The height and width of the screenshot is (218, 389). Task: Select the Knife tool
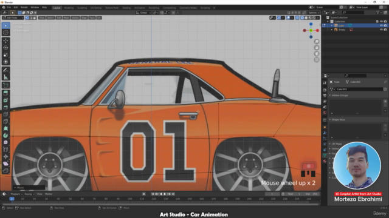pos(5,121)
